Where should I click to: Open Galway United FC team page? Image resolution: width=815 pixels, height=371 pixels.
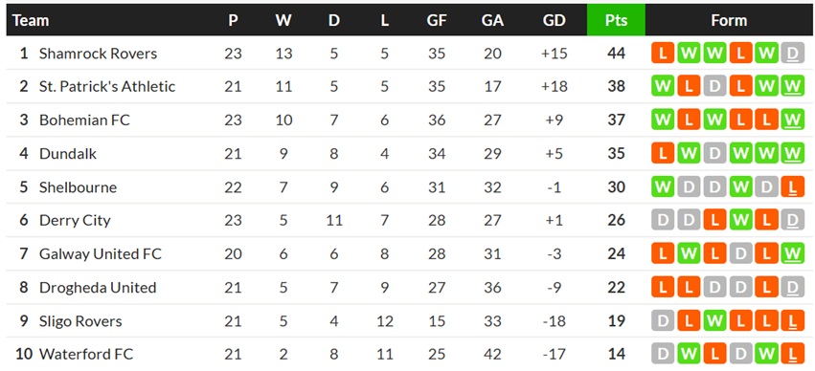101,253
